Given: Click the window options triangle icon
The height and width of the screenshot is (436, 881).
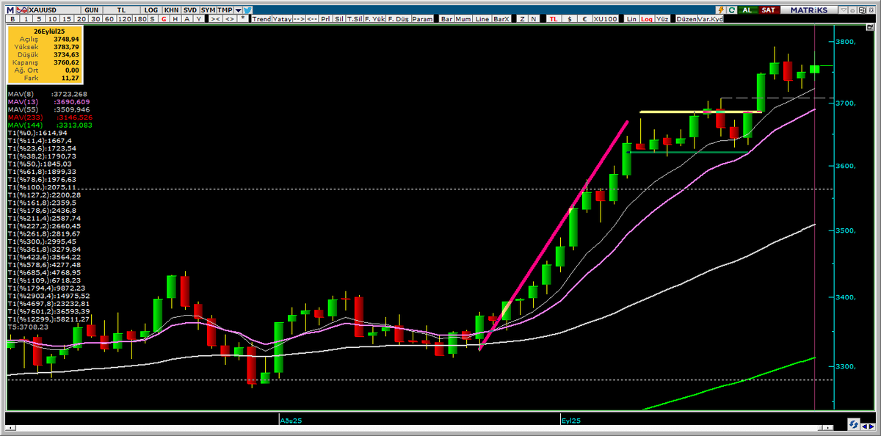Looking at the screenshot, I should click(x=843, y=10).
